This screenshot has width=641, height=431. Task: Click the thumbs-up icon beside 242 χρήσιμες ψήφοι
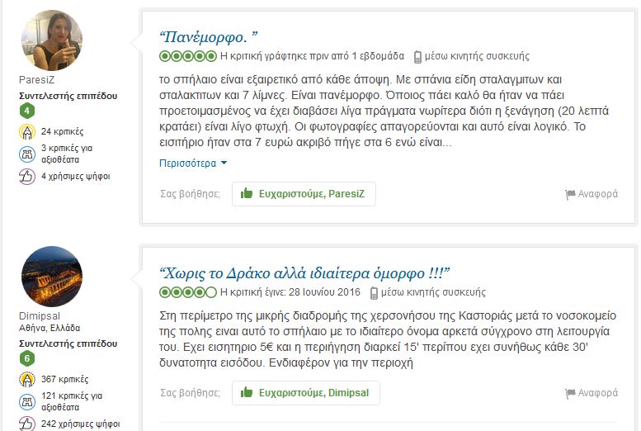pyautogui.click(x=27, y=424)
